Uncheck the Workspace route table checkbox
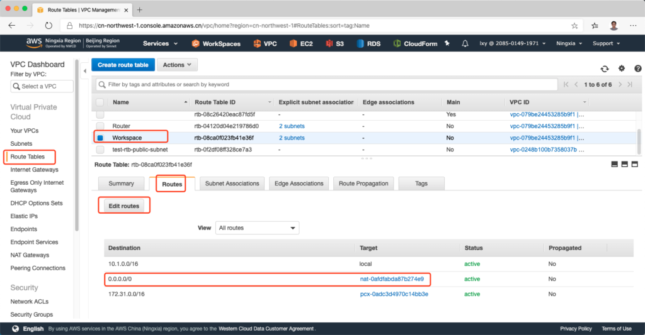645x335 pixels. coord(100,138)
